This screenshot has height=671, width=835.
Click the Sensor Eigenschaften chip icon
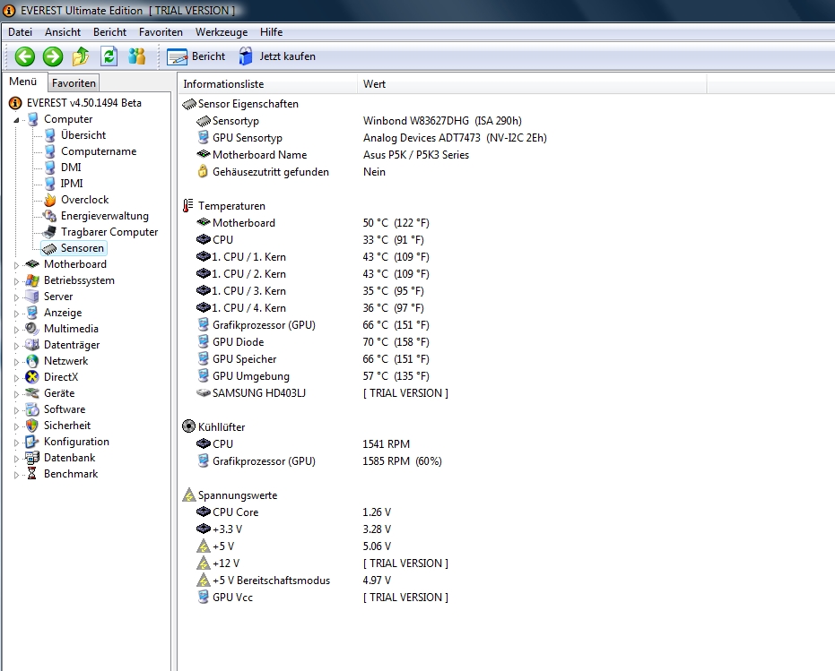click(x=189, y=104)
